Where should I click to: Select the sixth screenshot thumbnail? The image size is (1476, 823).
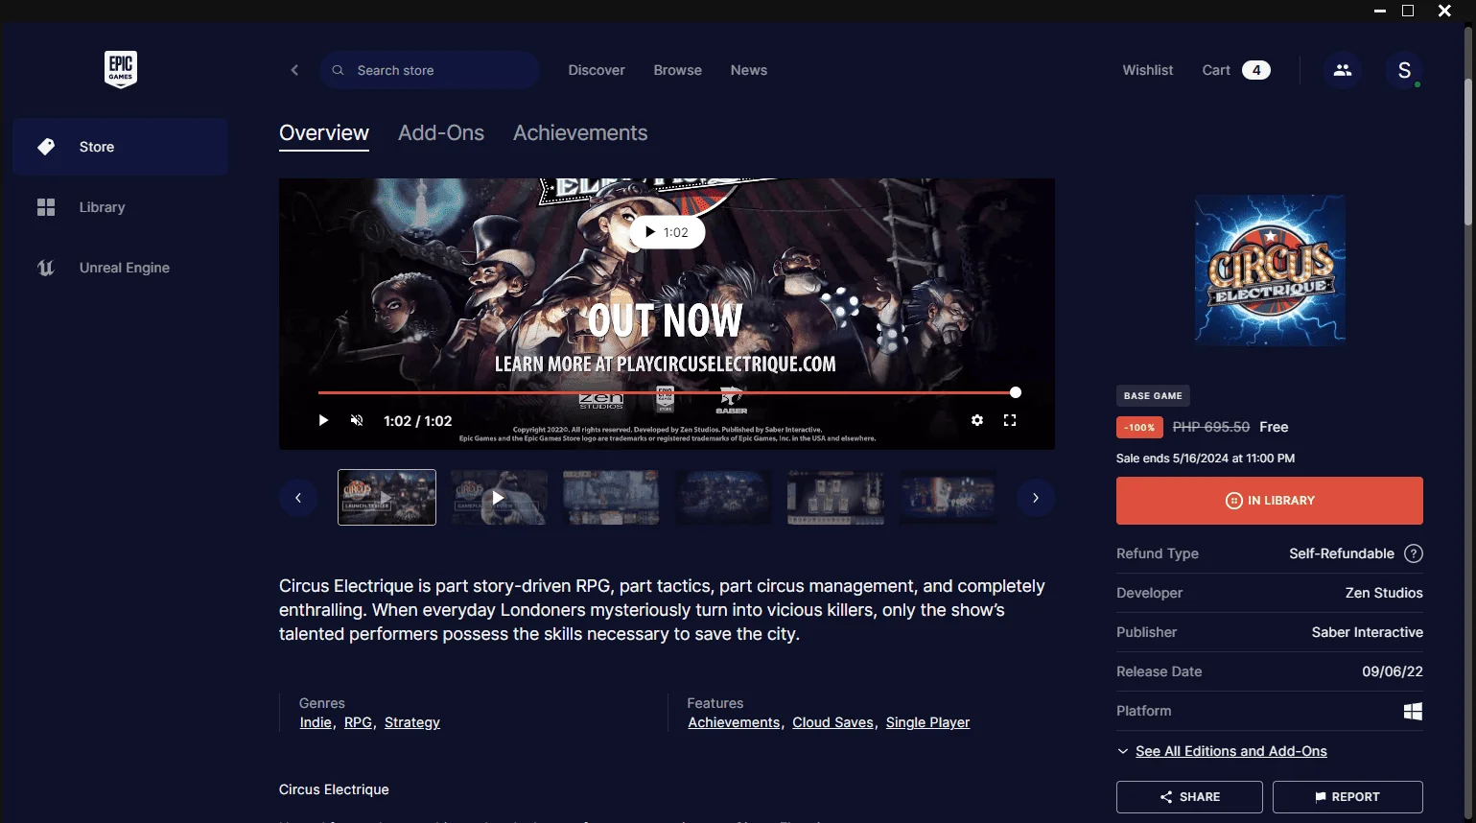pos(948,497)
